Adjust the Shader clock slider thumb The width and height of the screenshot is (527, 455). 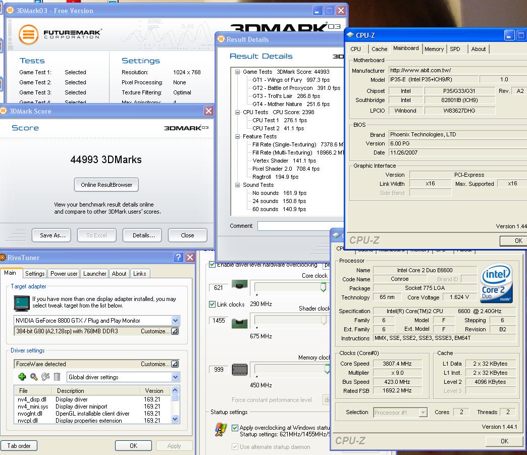[x=324, y=320]
